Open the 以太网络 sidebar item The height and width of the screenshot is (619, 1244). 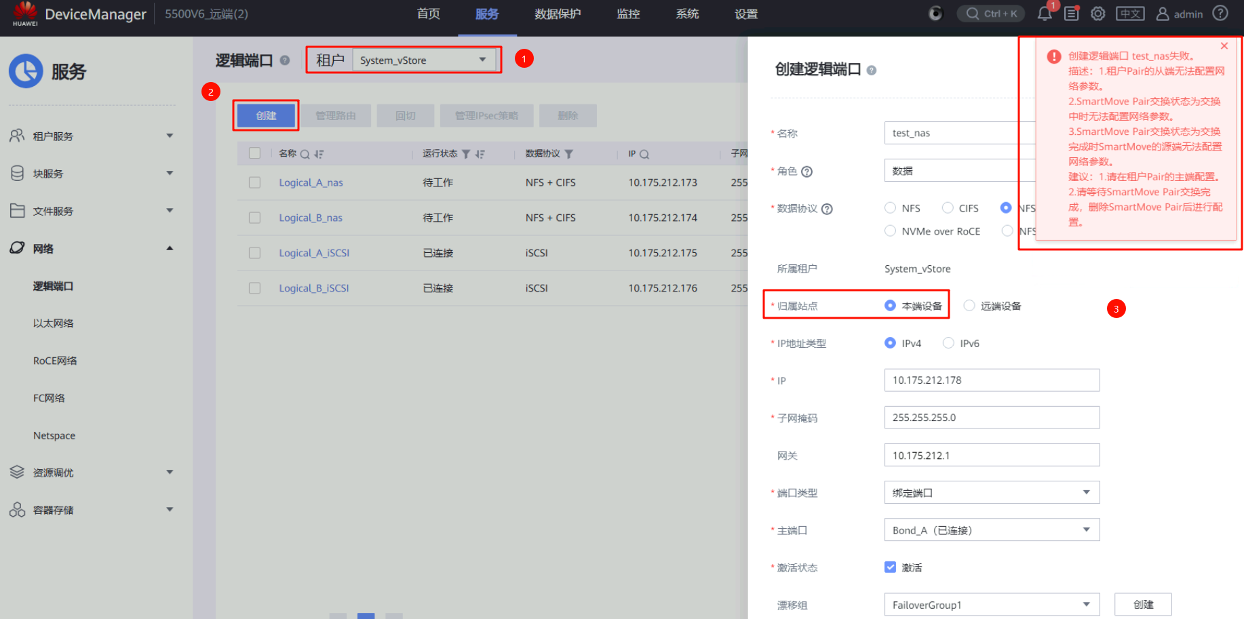click(54, 323)
